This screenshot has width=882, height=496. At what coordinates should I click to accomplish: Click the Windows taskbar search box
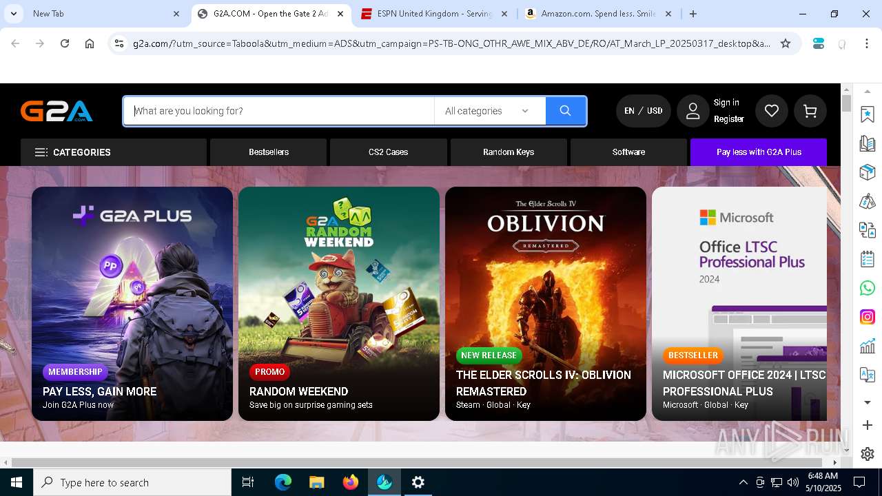coord(132,482)
